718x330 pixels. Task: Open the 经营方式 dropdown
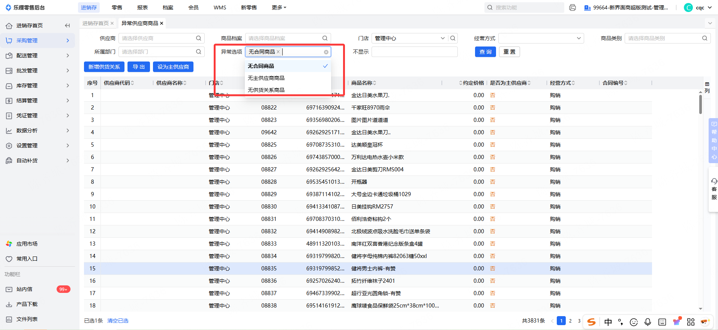tap(541, 38)
